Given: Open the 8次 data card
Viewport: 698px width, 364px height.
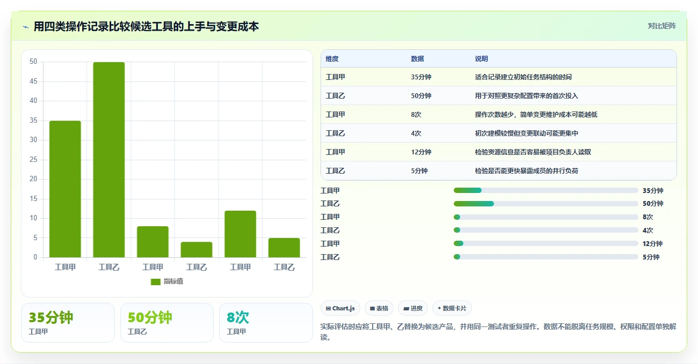Looking at the screenshot, I should coord(266,323).
